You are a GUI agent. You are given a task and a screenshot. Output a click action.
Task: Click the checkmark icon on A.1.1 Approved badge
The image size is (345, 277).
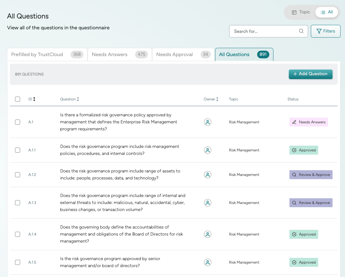pyautogui.click(x=294, y=150)
